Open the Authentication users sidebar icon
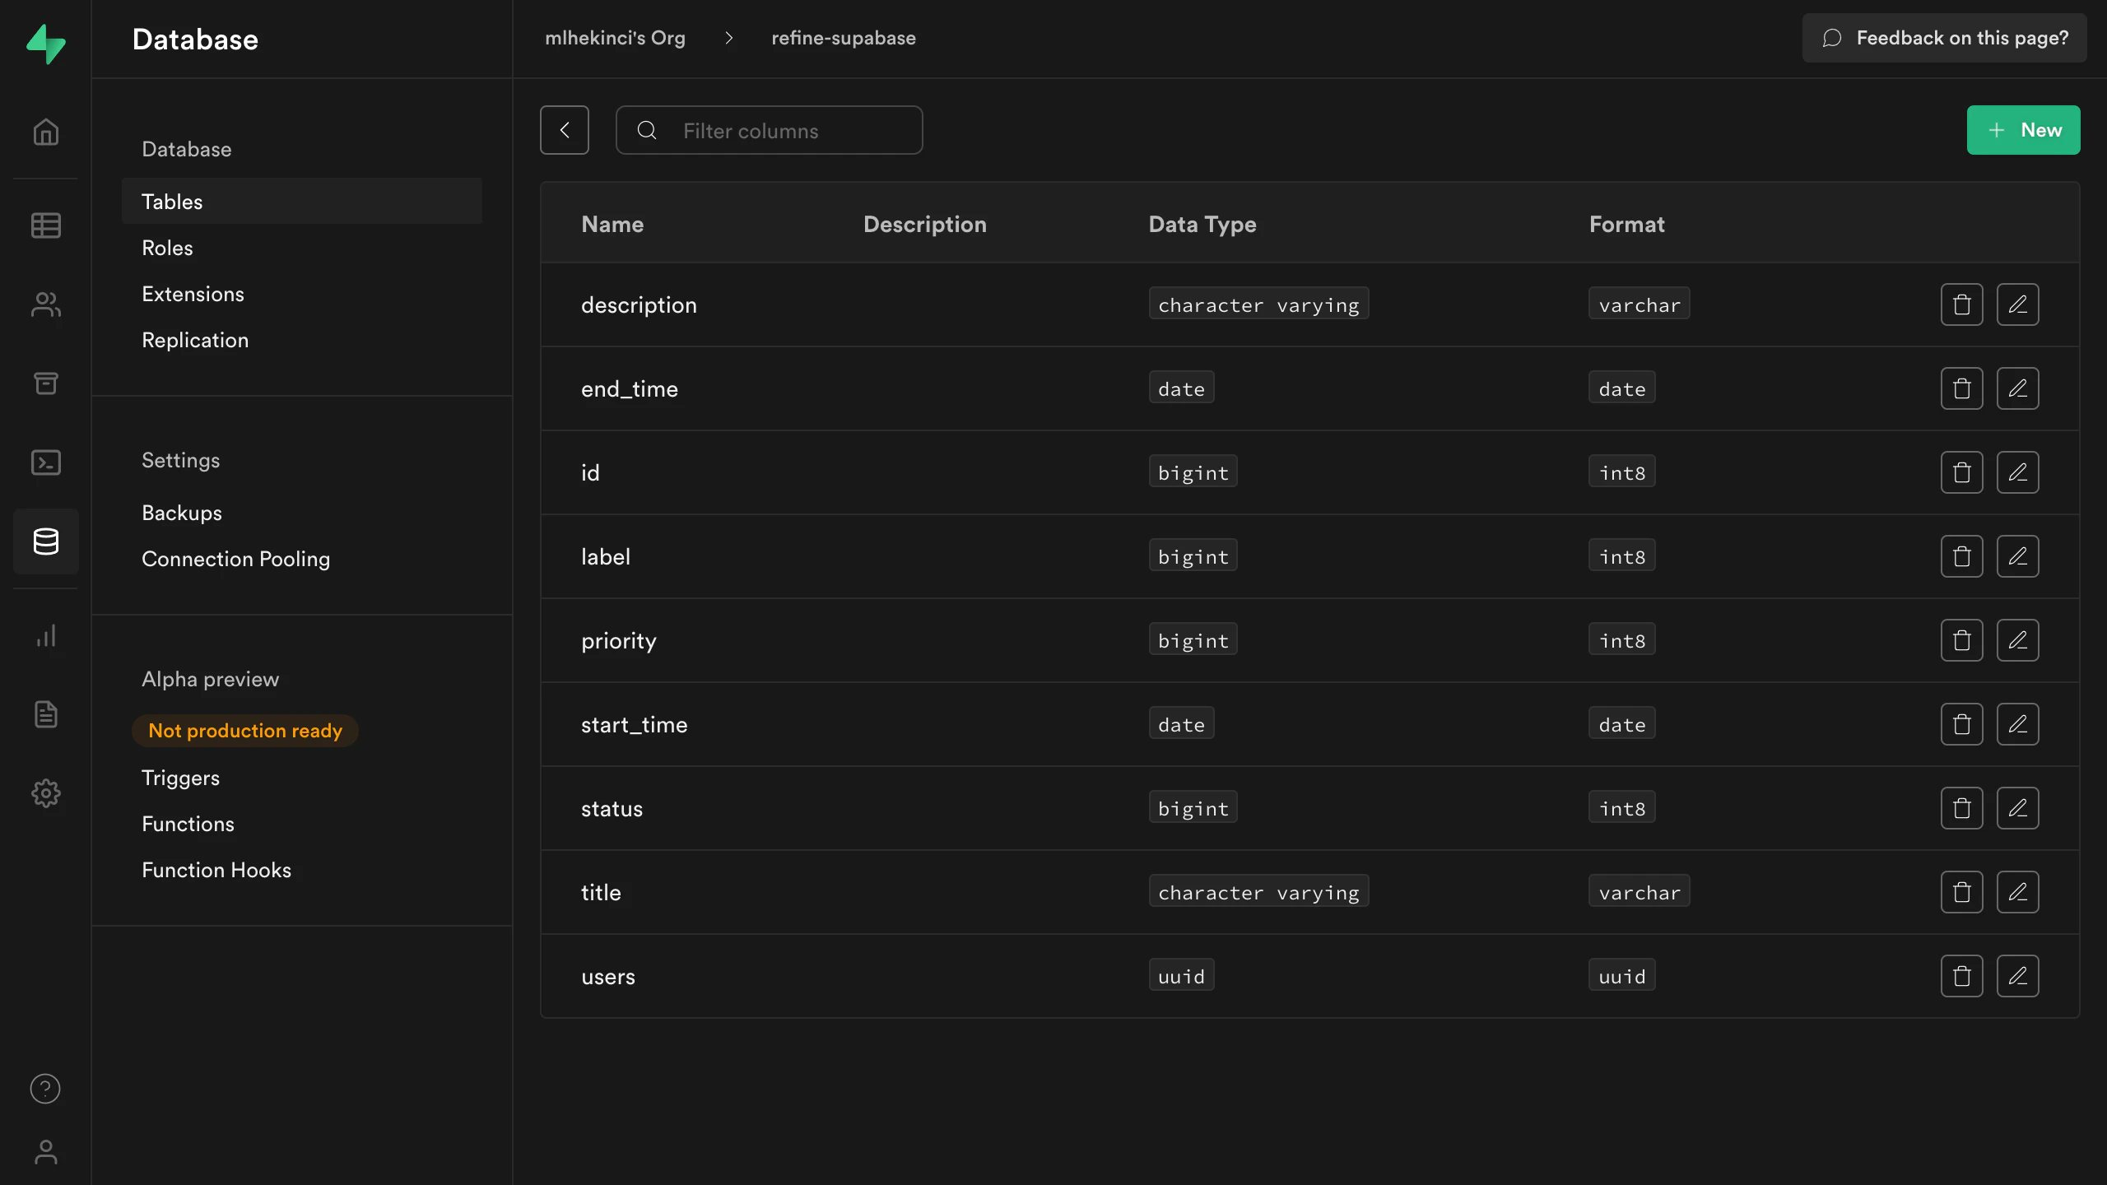 45,304
